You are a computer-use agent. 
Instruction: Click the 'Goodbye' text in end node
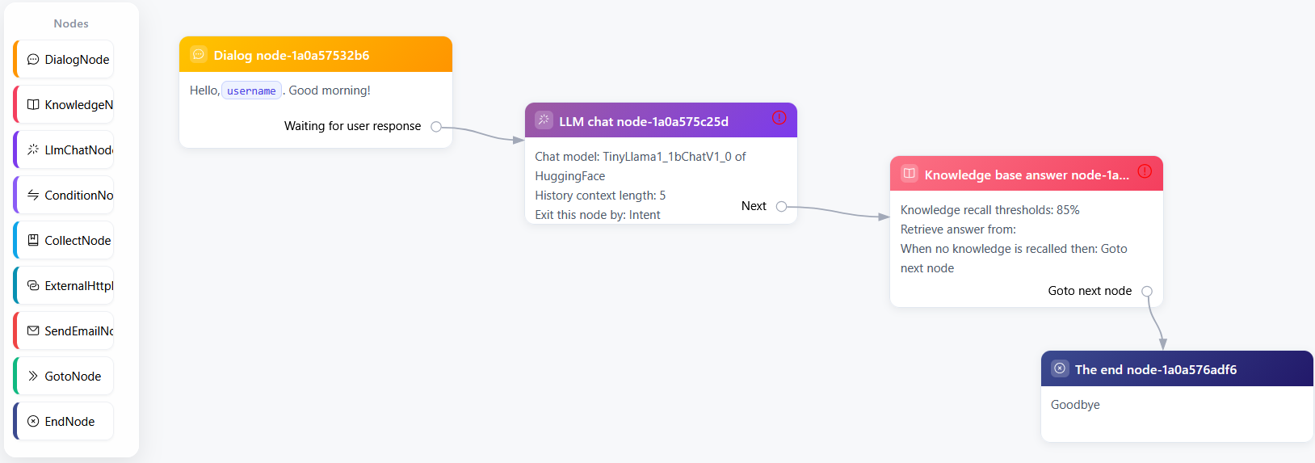pos(1075,405)
